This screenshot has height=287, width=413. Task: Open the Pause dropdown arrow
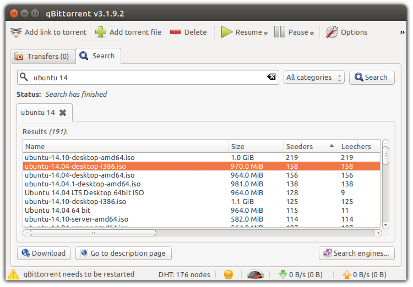[312, 34]
